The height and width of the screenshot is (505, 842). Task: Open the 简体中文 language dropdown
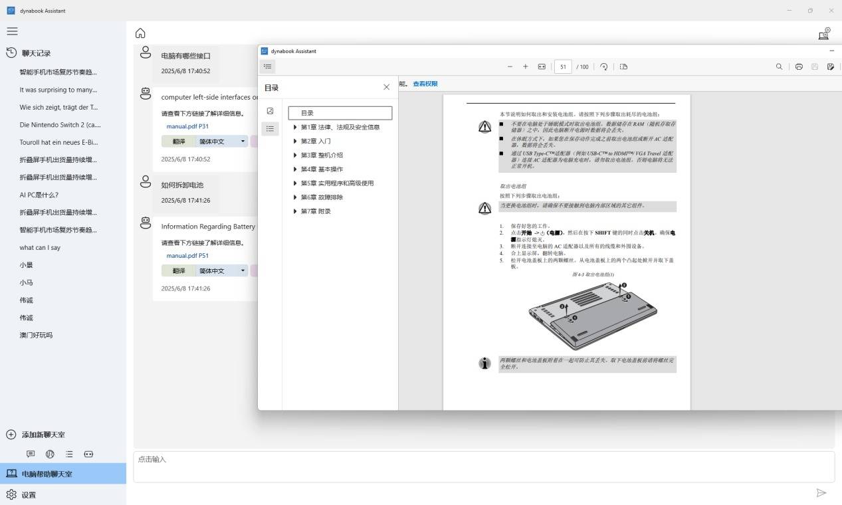point(243,271)
